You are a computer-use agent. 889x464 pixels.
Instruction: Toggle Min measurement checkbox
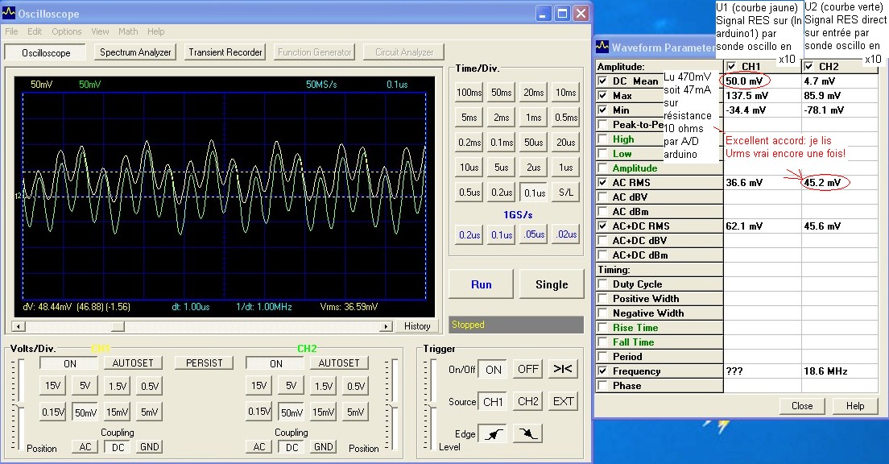[x=602, y=110]
